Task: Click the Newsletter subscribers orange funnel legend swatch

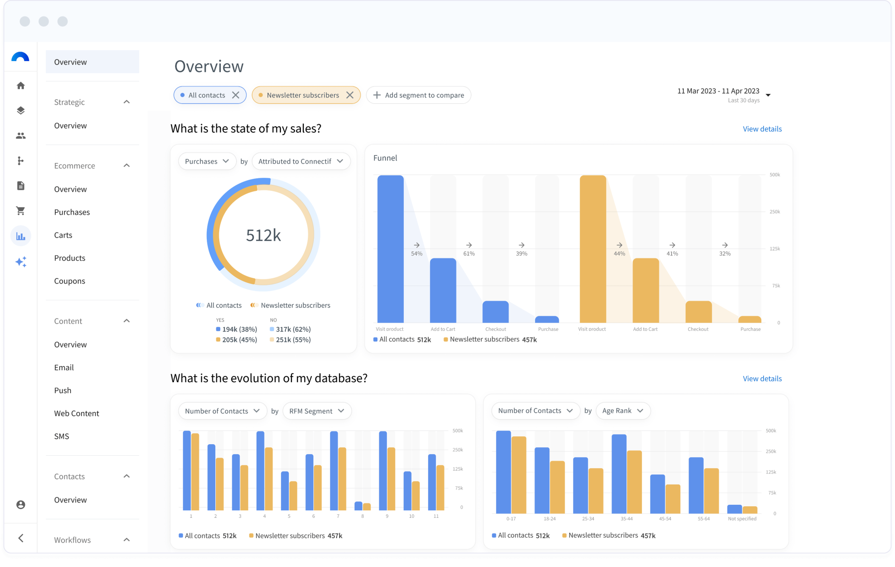Action: pyautogui.click(x=446, y=339)
